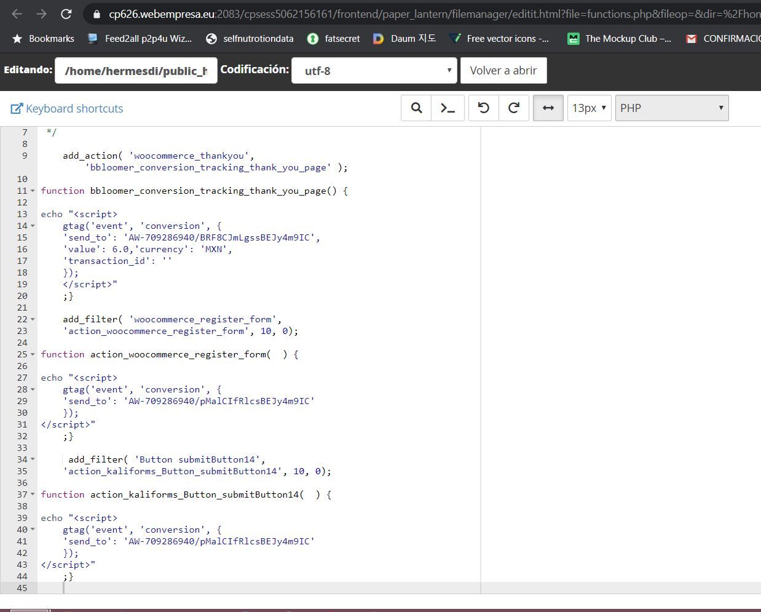Viewport: 761px width, 612px height.
Task: Click 'action_kaliforms_Button_submitButton14(' on line 37
Action: pos(197,495)
